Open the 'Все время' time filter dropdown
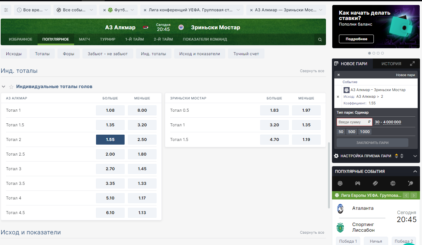422x245 pixels. coord(33,10)
